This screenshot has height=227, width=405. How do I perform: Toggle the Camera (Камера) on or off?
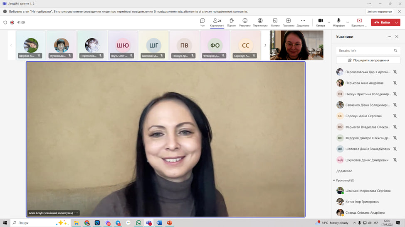(x=321, y=22)
